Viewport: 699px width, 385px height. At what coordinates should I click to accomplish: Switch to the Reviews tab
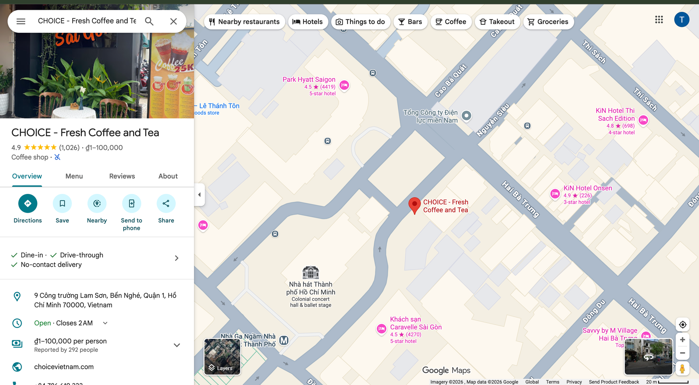pyautogui.click(x=122, y=176)
